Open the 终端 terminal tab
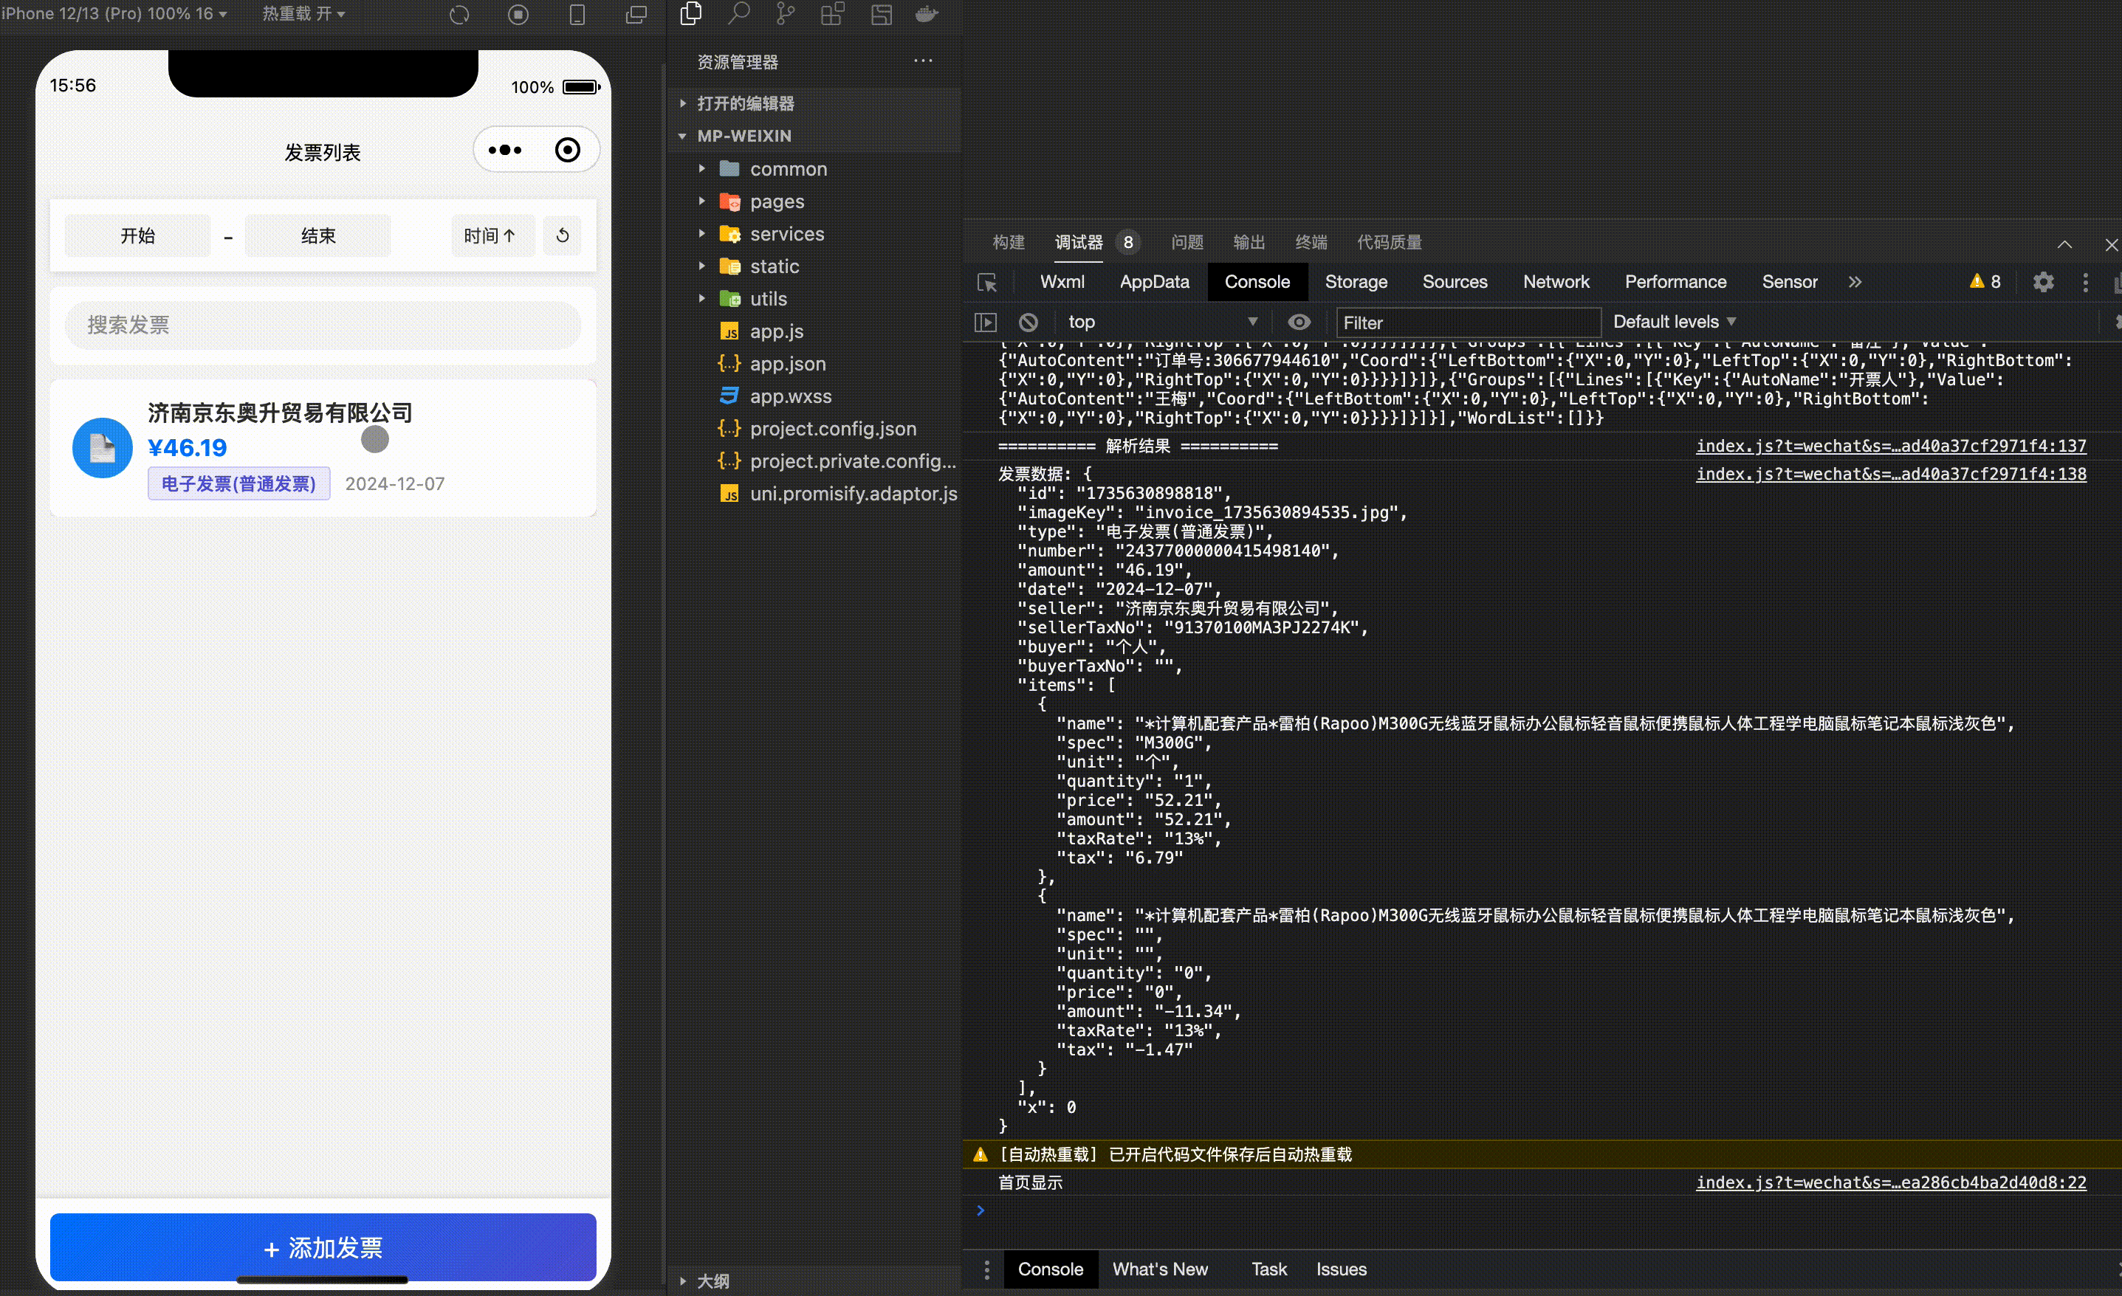The image size is (2122, 1296). 1311,243
